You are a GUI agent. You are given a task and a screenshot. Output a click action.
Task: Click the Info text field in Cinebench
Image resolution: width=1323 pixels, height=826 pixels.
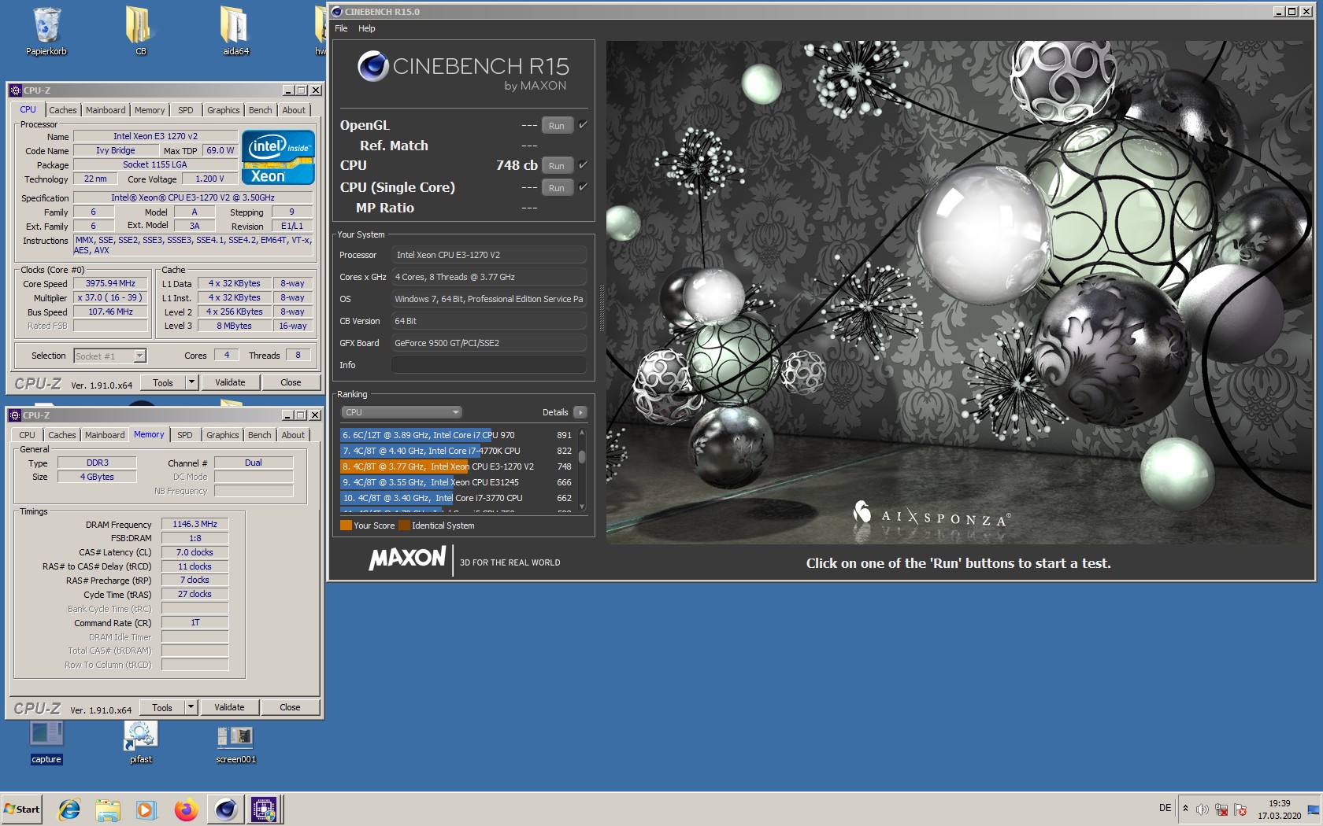489,365
